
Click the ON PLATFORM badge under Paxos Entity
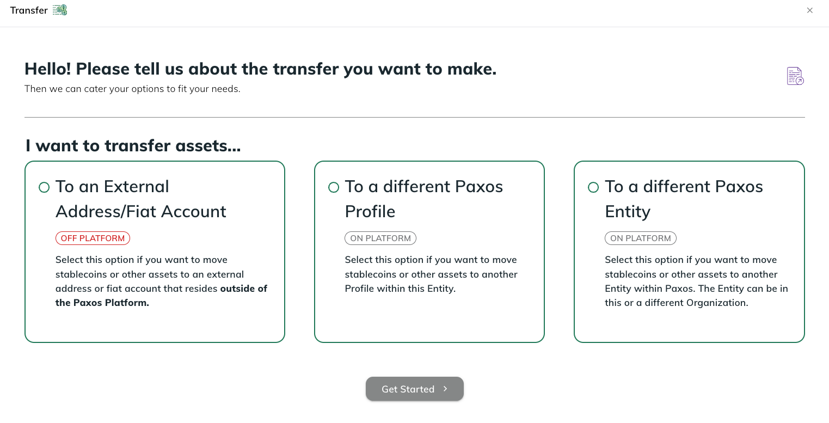pyautogui.click(x=640, y=238)
